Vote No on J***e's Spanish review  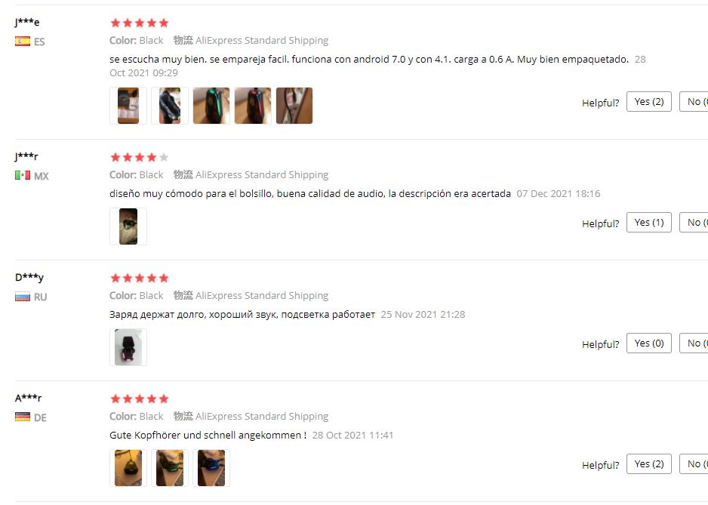[x=694, y=102]
